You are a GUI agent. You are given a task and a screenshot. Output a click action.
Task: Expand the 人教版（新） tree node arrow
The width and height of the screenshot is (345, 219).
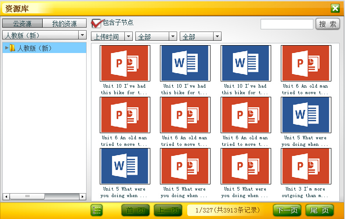point(6,48)
